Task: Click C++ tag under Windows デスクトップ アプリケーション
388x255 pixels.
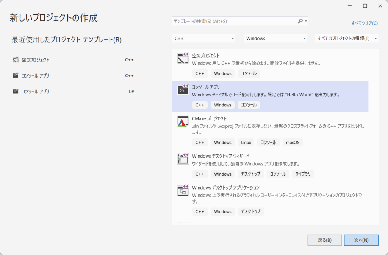Action: click(x=200, y=211)
